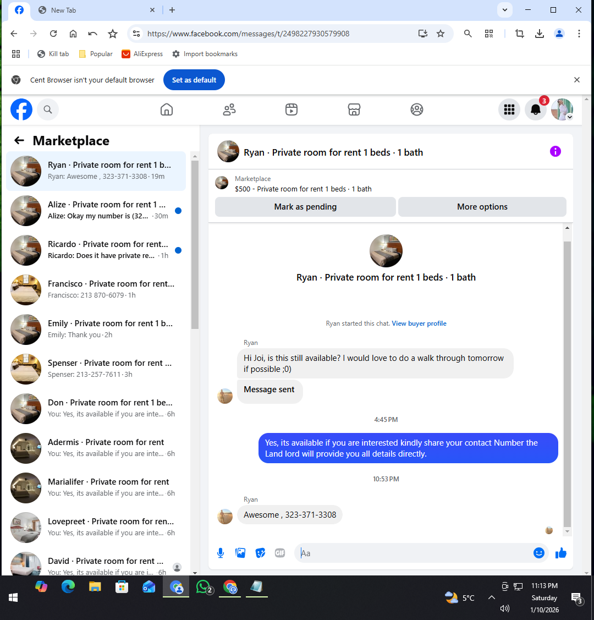Click Import bookmarks item
The image size is (594, 620).
(205, 54)
